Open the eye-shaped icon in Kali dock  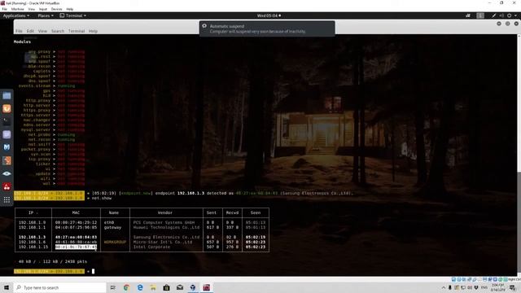[7, 173]
